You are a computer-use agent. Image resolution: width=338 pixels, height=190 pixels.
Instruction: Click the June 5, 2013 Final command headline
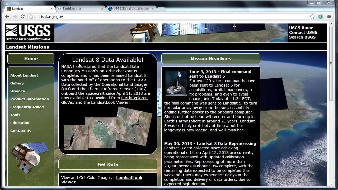[220, 74]
